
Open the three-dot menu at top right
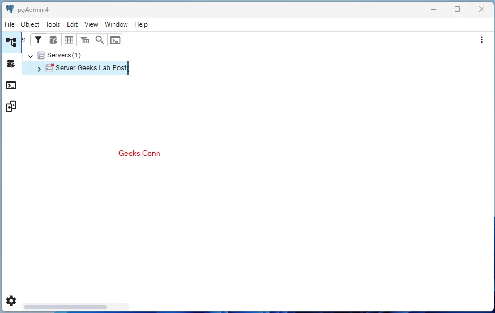pyautogui.click(x=482, y=40)
